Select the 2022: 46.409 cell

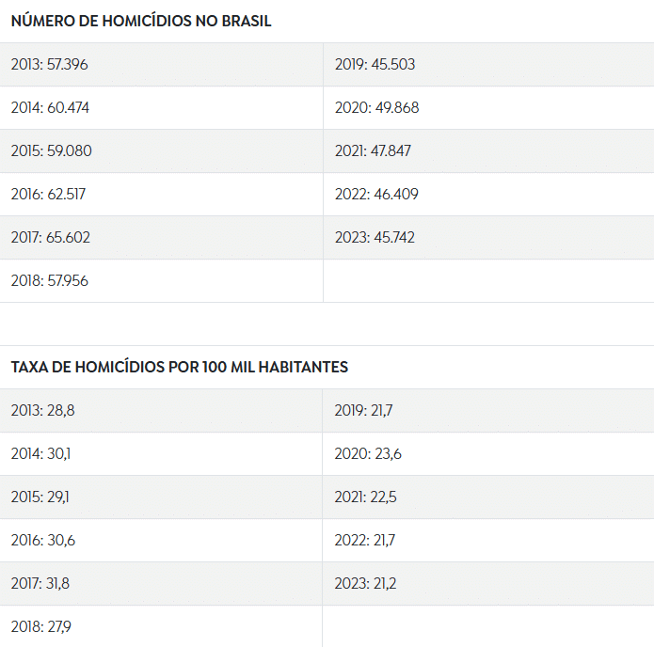(x=488, y=195)
